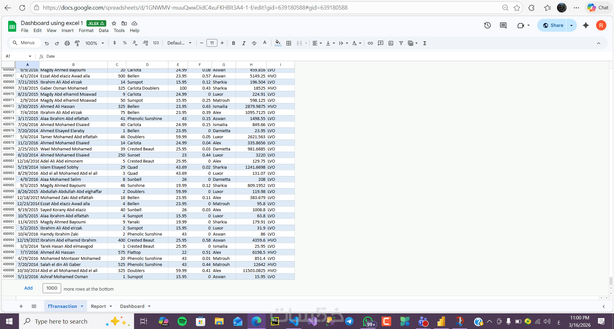Open Telegram from the taskbar
614x329 pixels.
349,321
